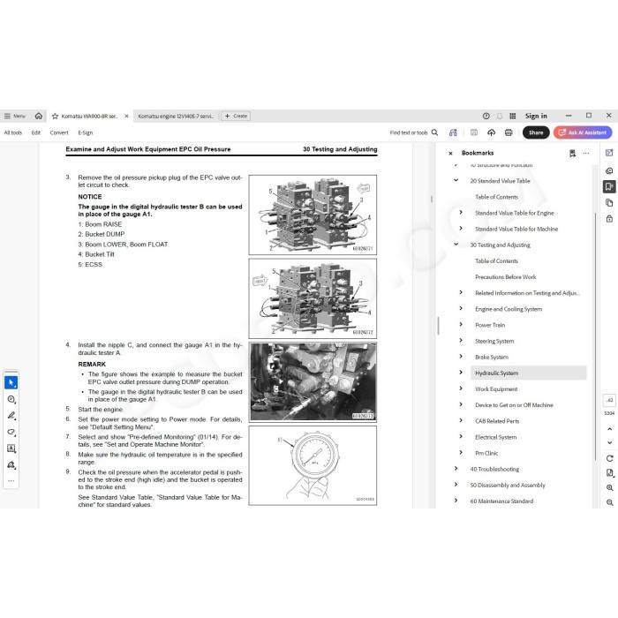
Task: Select the zoom marquee tool in quick toolbar
Action: (11, 400)
